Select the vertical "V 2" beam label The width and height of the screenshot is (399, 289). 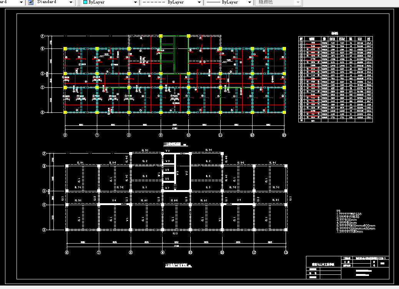[x=186, y=173]
